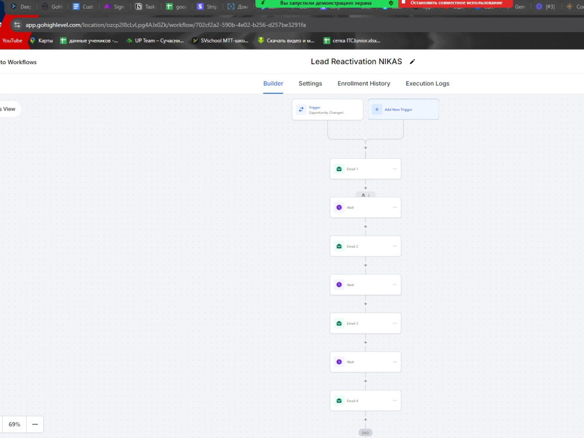Image resolution: width=584 pixels, height=438 pixels.
Task: Click the Add New Trigger card
Action: (404, 110)
